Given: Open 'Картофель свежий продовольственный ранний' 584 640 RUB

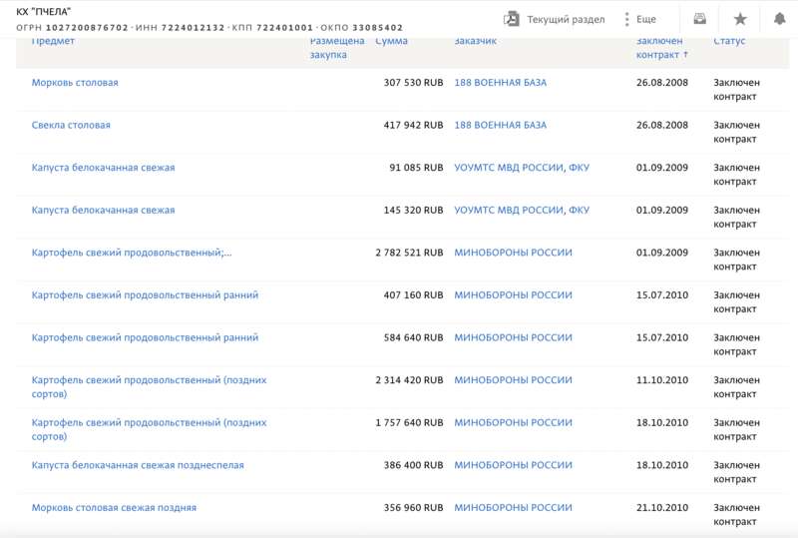Looking at the screenshot, I should (145, 337).
